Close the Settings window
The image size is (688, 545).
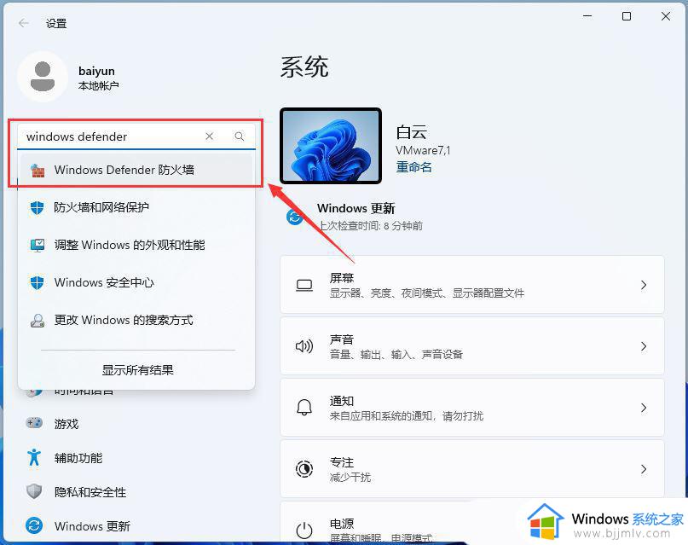[x=666, y=16]
